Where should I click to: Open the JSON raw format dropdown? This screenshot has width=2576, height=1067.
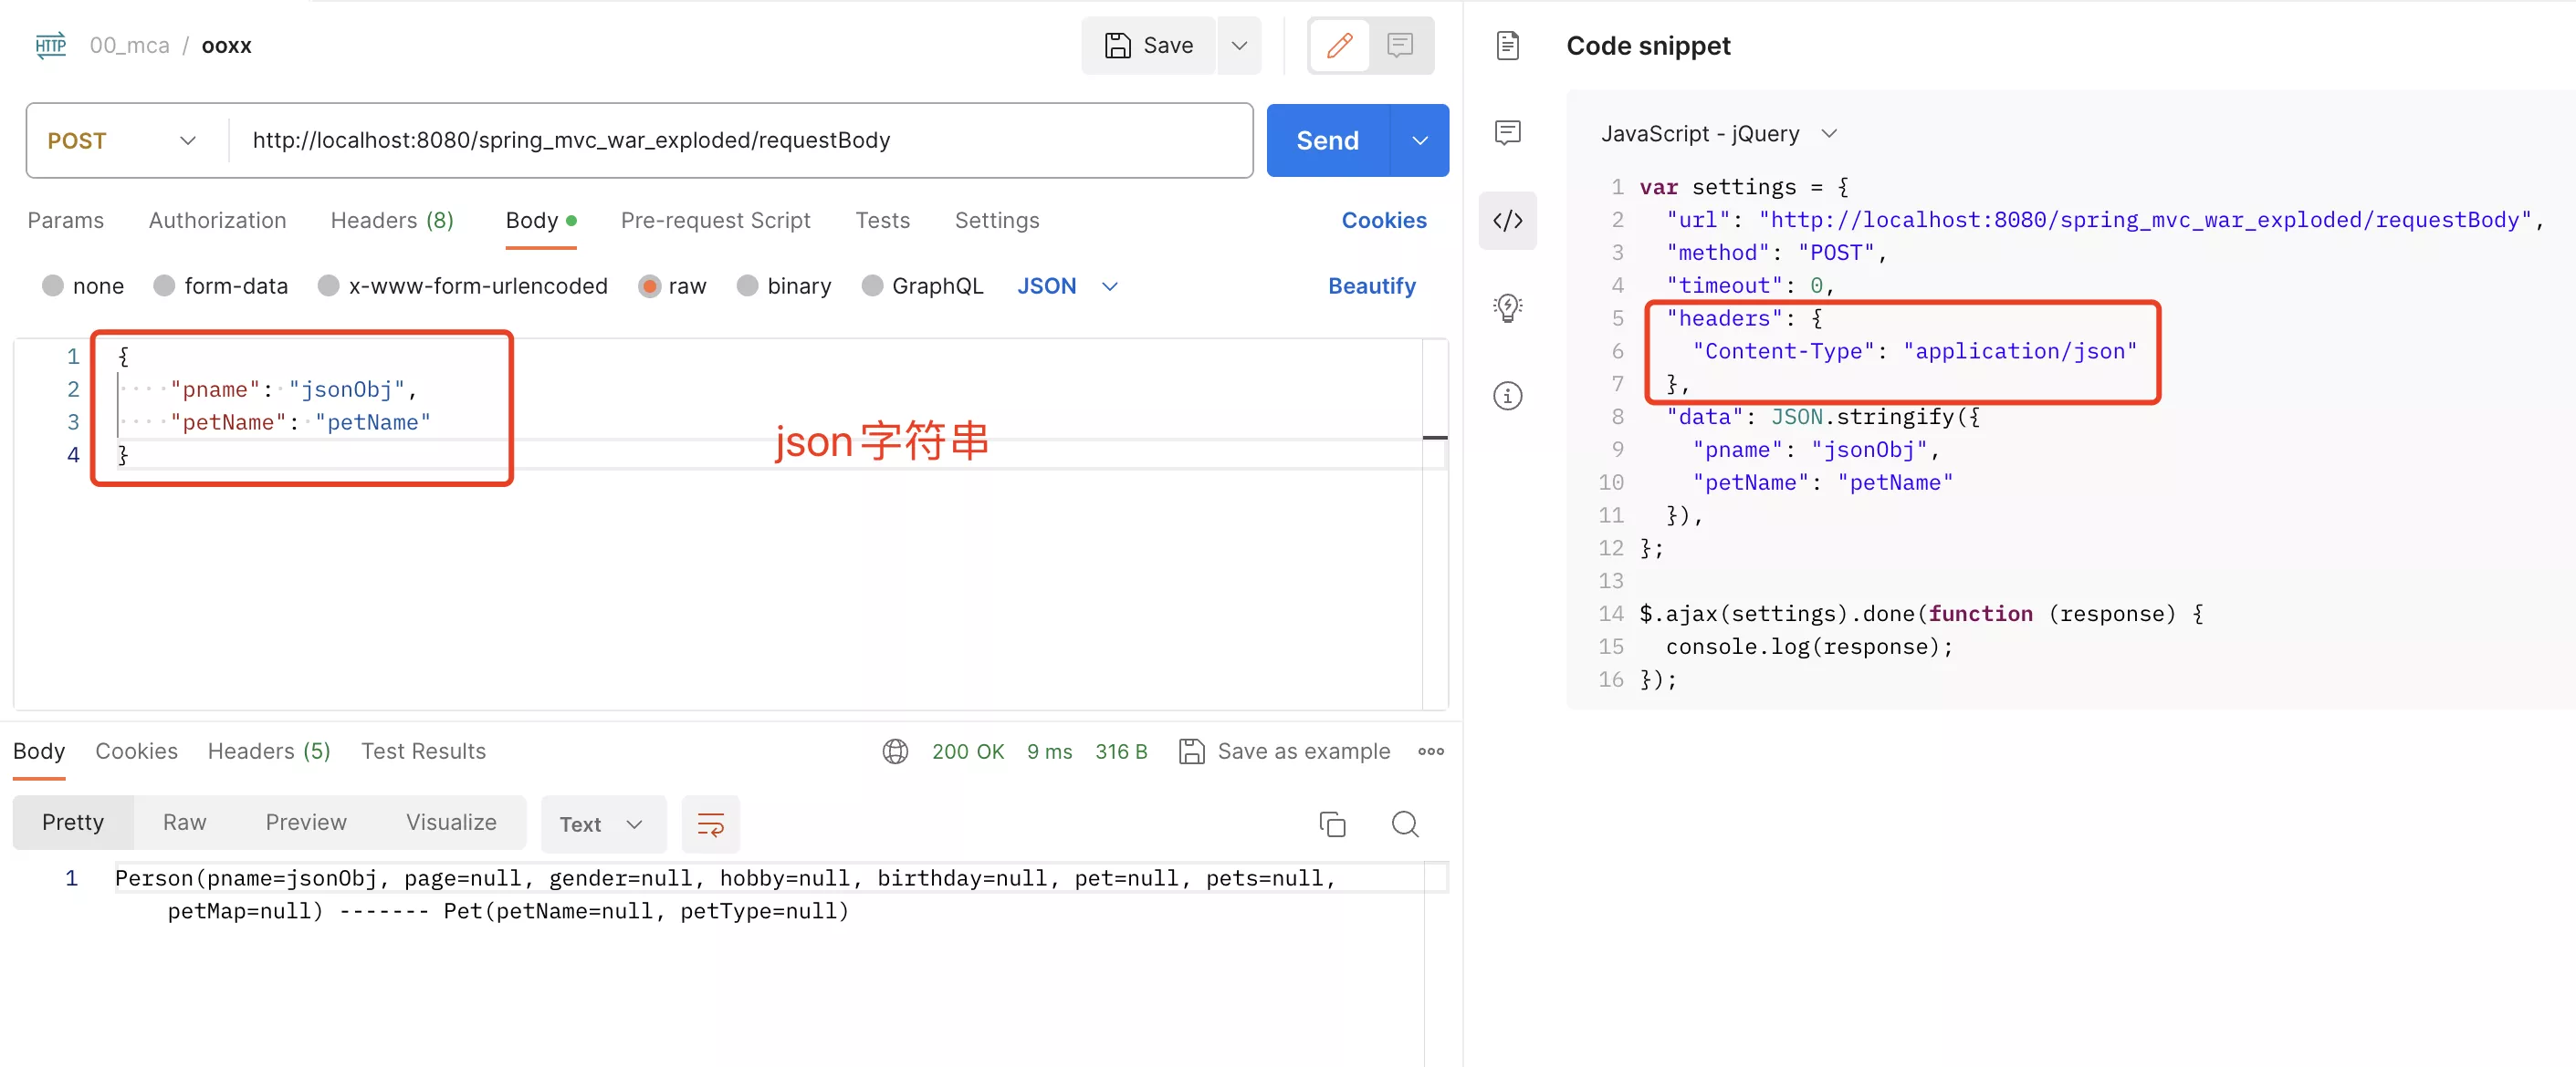tap(1067, 285)
